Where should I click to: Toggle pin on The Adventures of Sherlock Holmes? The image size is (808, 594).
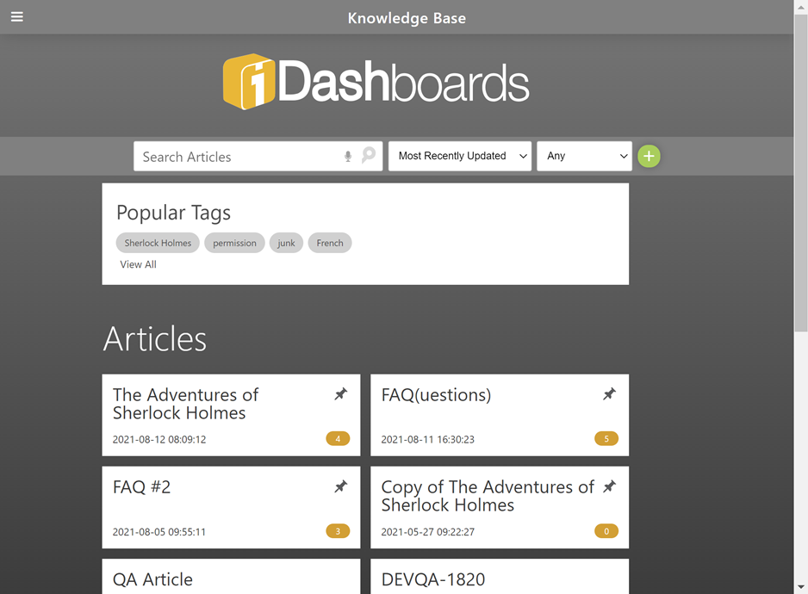[x=340, y=394]
